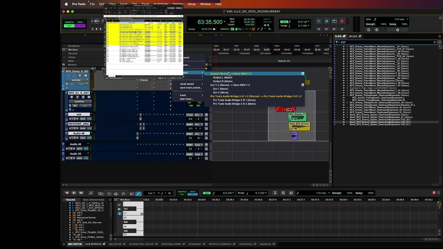Open the Setup menu

[191, 4]
